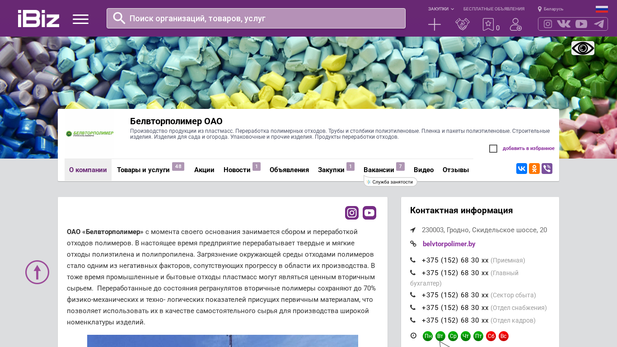This screenshot has height=347, width=617.
Task: Check the 'добавить в избранное' checkbox
Action: (x=493, y=149)
